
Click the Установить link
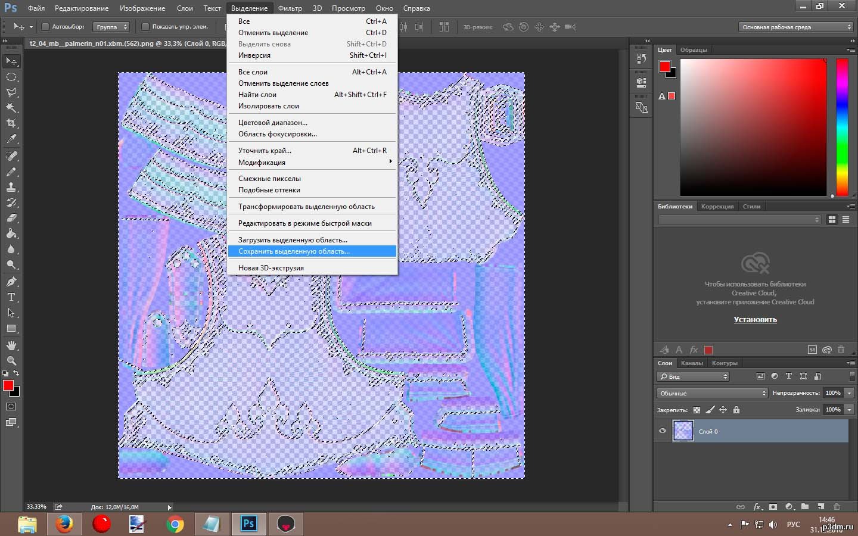click(x=755, y=320)
